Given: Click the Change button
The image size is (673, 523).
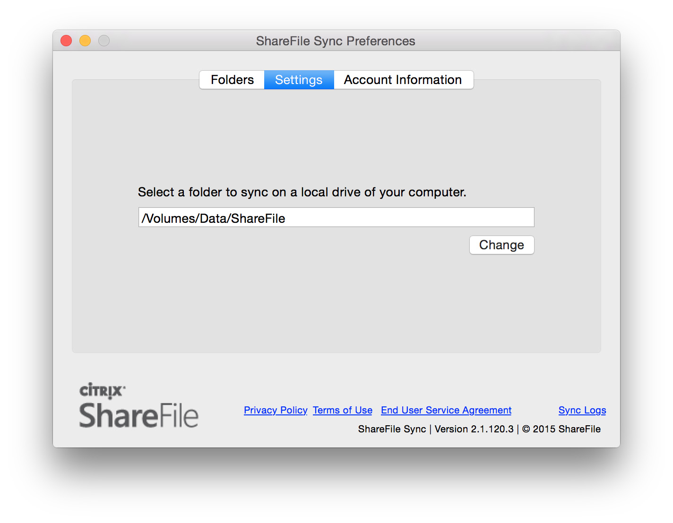Looking at the screenshot, I should [x=501, y=245].
